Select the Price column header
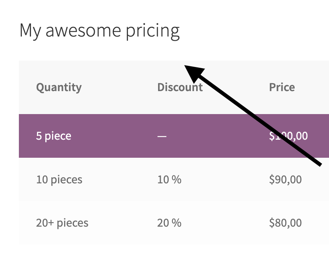This screenshot has height=253, width=329. pyautogui.click(x=282, y=87)
